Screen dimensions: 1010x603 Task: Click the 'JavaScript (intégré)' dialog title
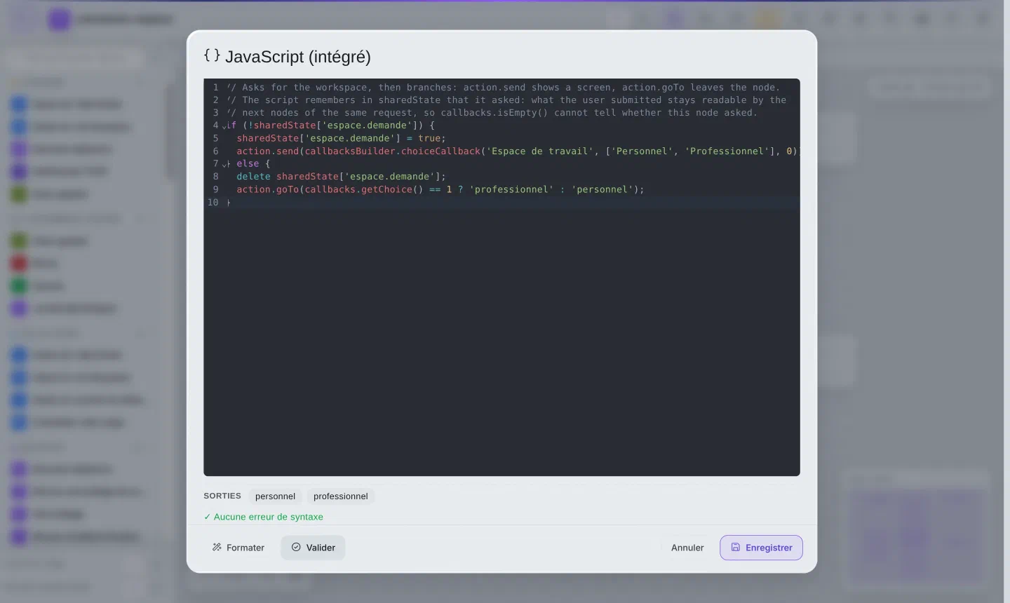pos(298,57)
